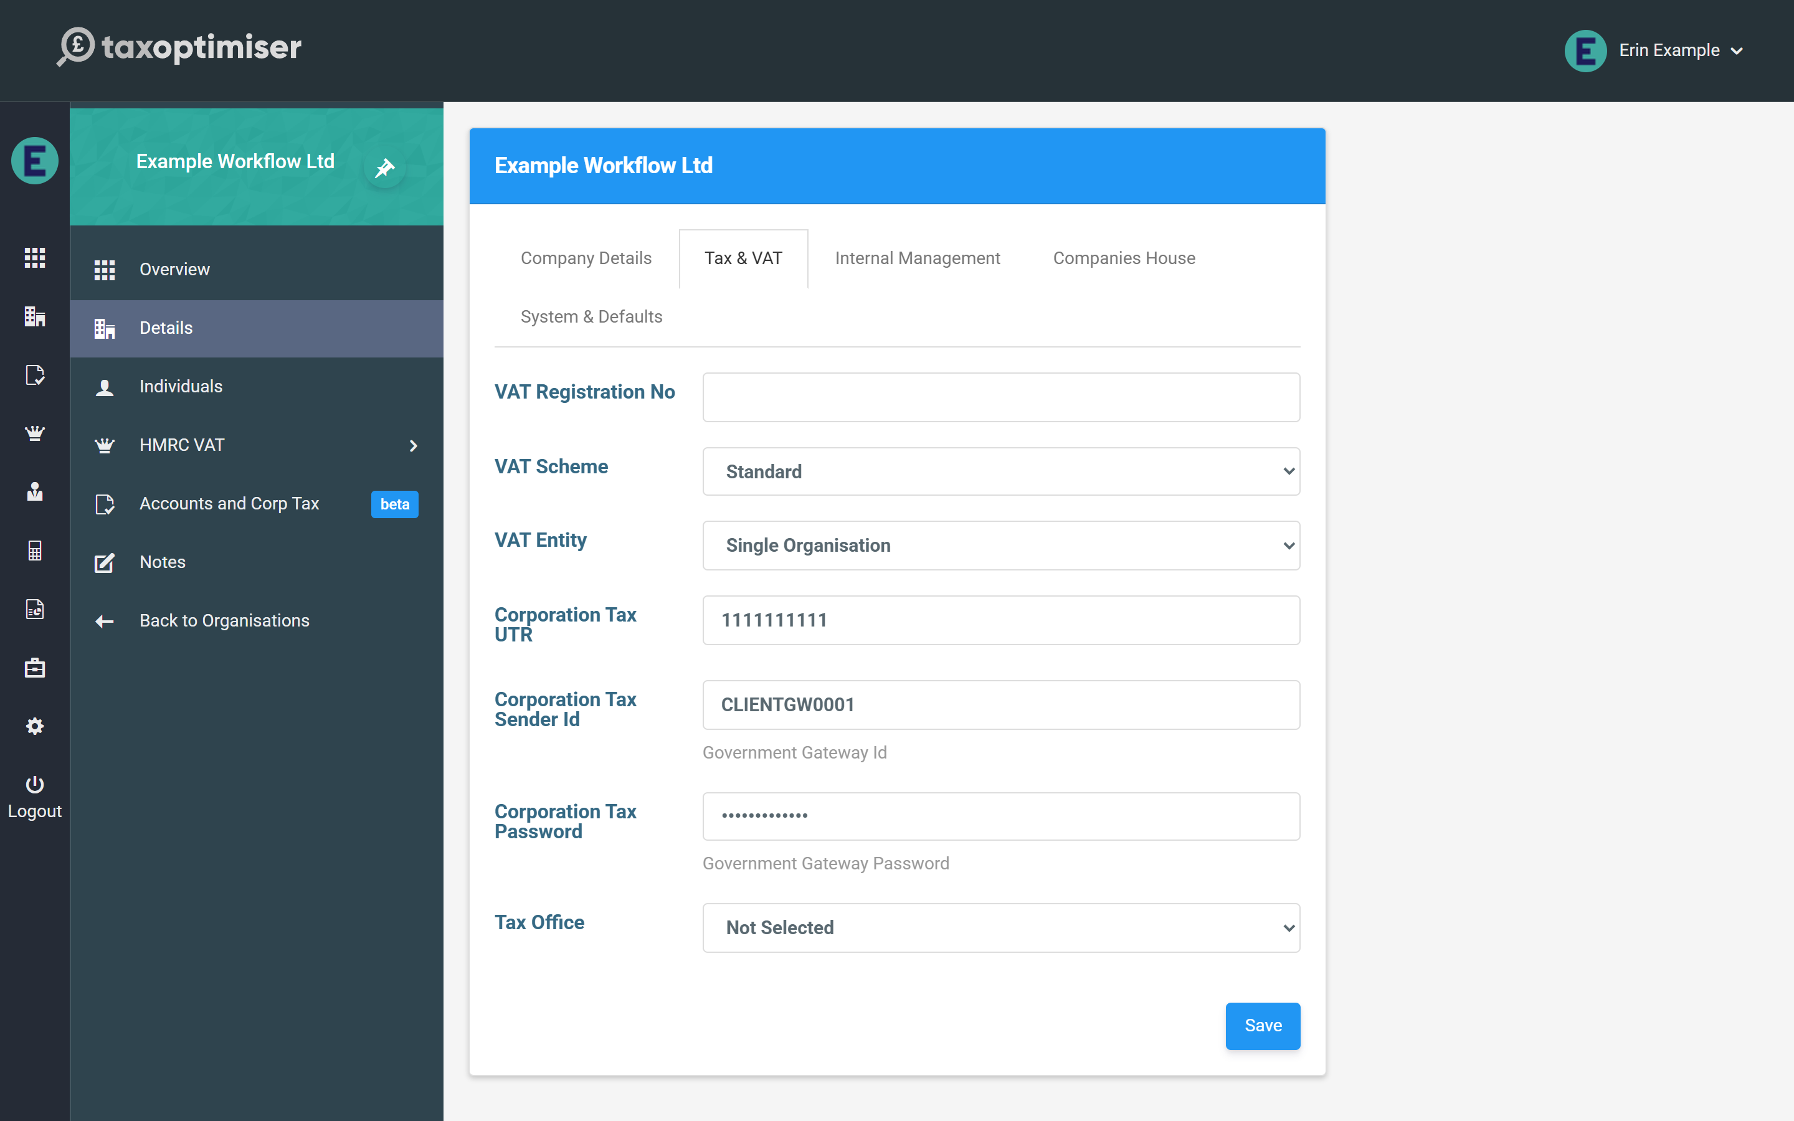Click the Erin Example name text
1794x1121 pixels.
1669,50
